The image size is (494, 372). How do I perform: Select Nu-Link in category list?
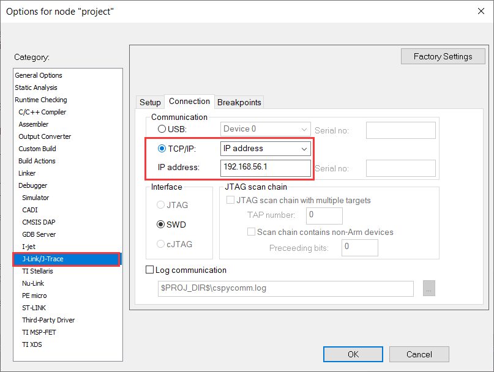[x=33, y=283]
